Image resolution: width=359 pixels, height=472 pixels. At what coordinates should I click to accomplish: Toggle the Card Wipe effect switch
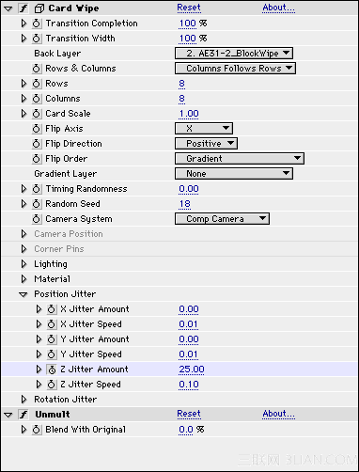click(x=23, y=8)
